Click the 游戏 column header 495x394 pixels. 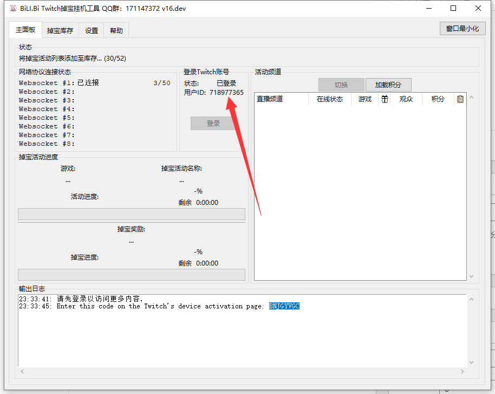click(364, 99)
